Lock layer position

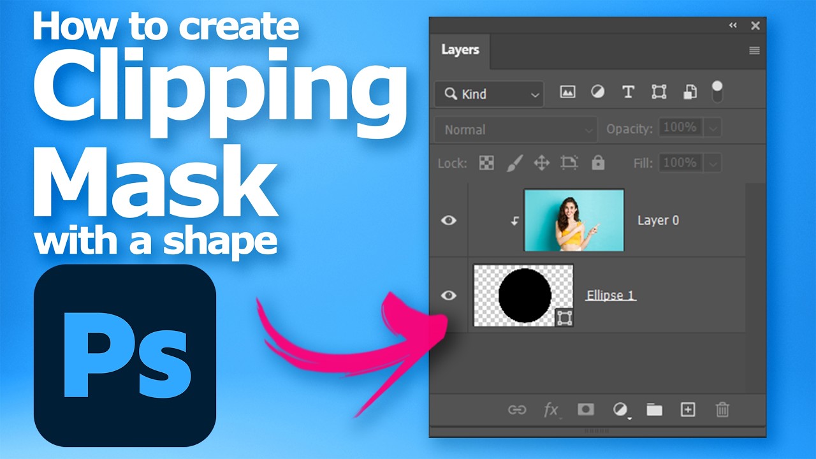[541, 163]
